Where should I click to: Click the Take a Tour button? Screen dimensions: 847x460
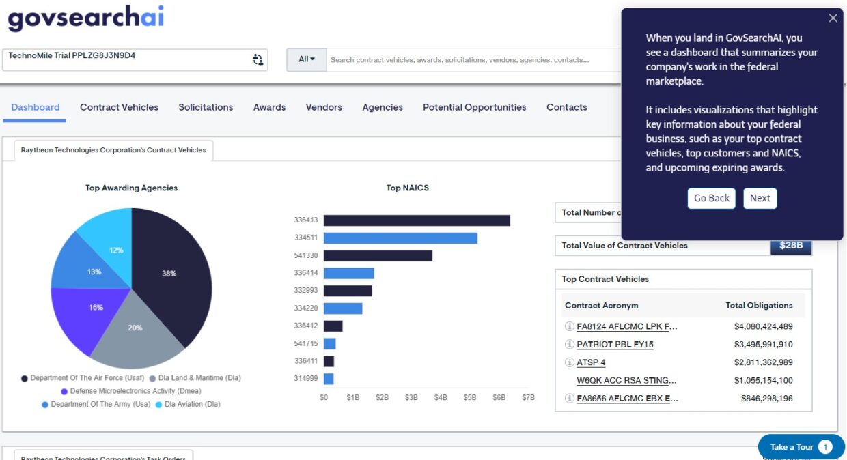[801, 447]
